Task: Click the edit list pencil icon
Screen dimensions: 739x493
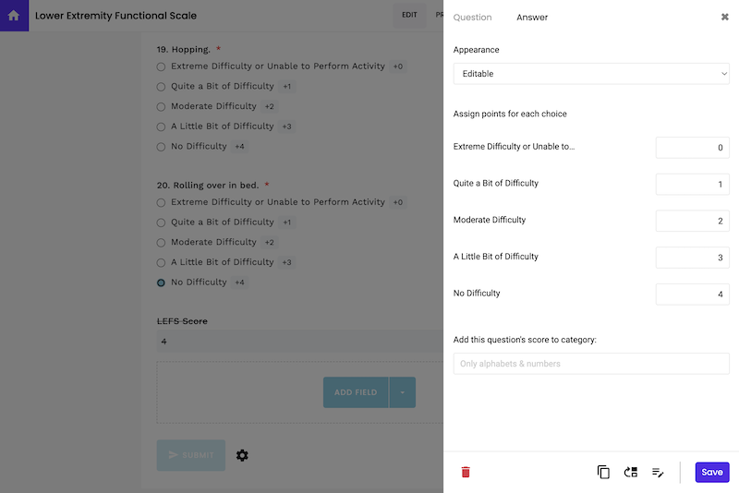Action: (x=658, y=472)
